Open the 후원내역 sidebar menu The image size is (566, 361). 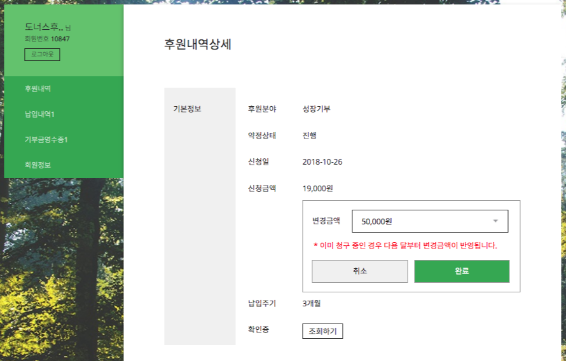pos(38,89)
